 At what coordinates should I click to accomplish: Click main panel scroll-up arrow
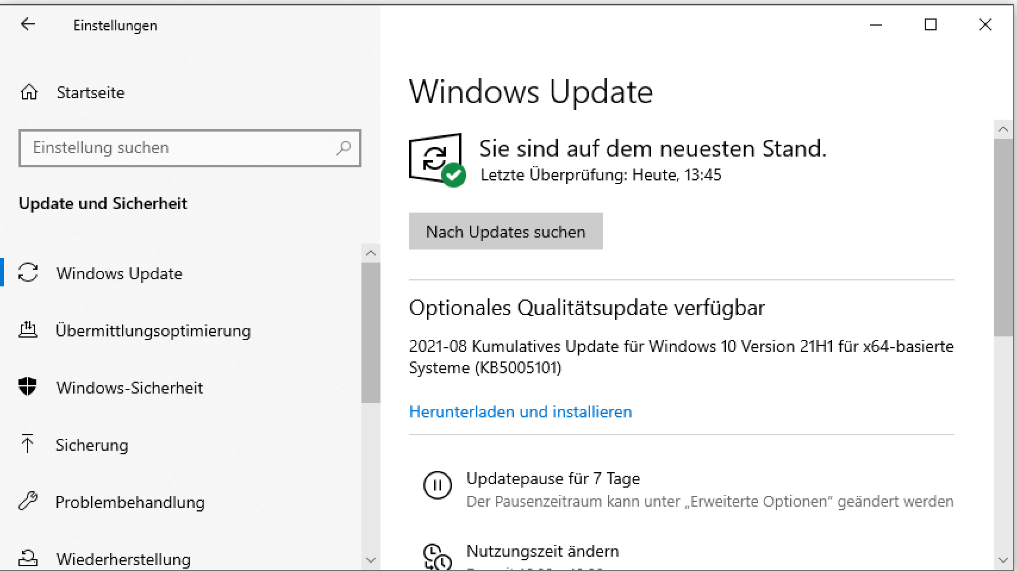pyautogui.click(x=1003, y=129)
